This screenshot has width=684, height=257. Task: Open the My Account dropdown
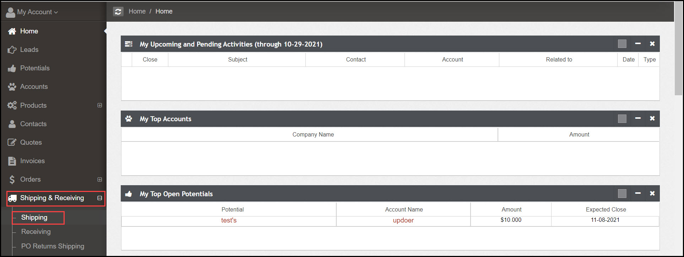37,12
